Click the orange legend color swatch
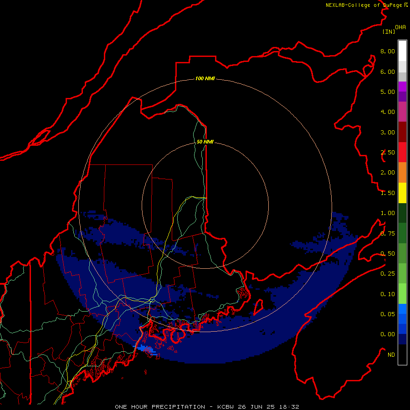Image resolution: width=410 pixels, height=410 pixels. (402, 172)
